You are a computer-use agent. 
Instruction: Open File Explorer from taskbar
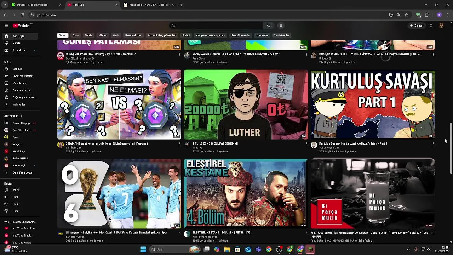[x=227, y=249]
